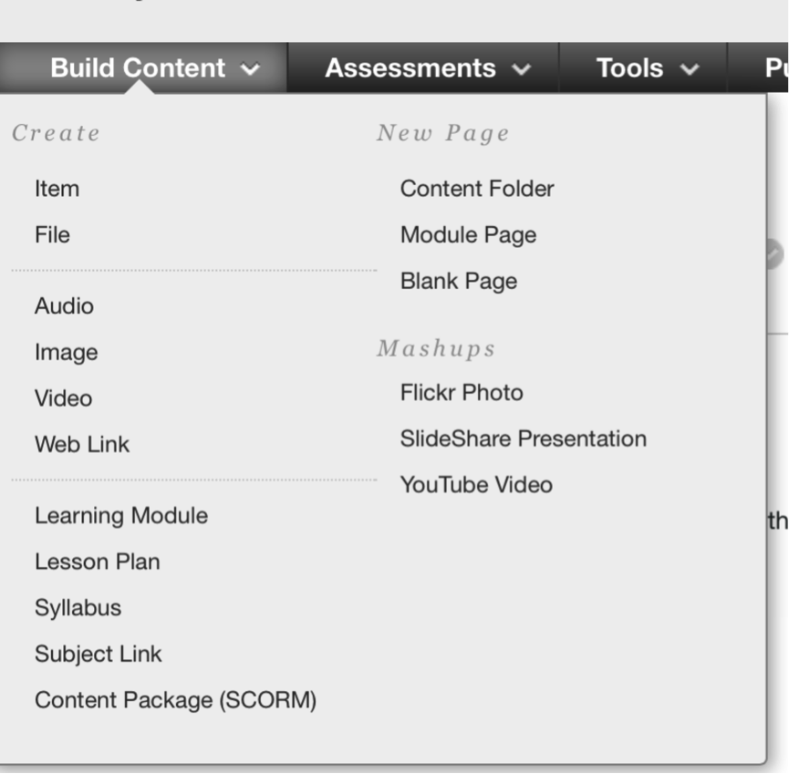Select Module Page under New Page
The height and width of the screenshot is (774, 789).
[468, 234]
